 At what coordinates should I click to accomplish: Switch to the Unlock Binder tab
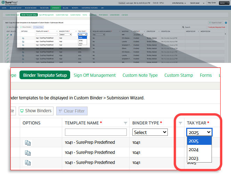click(x=115, y=15)
